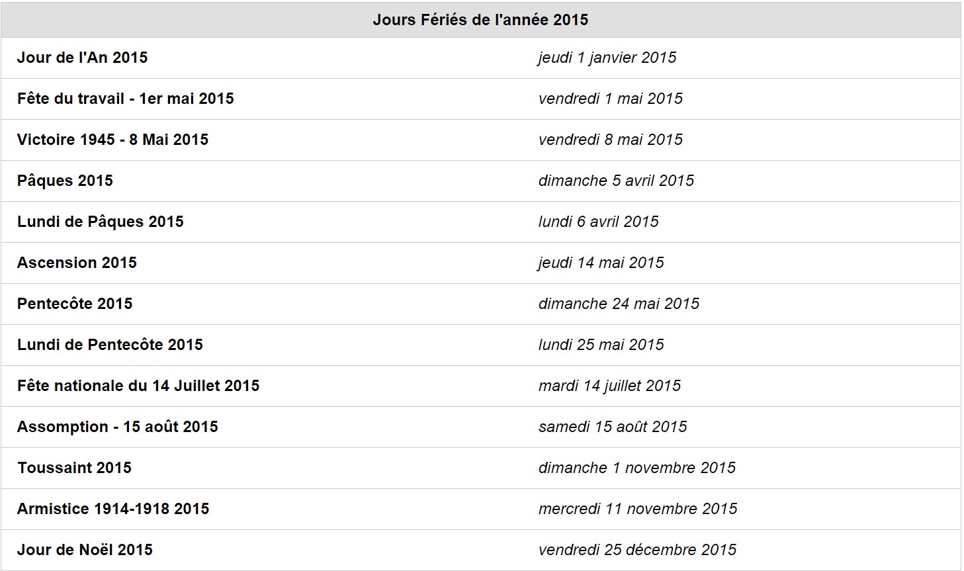The image size is (964, 571).
Task: Click the date mardi 14 juillet 2015
Action: [610, 386]
